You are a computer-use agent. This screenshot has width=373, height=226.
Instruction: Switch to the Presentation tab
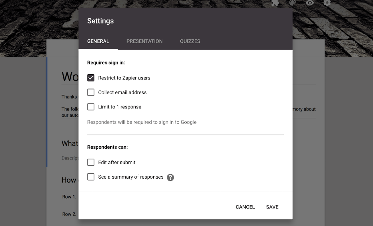(x=145, y=41)
